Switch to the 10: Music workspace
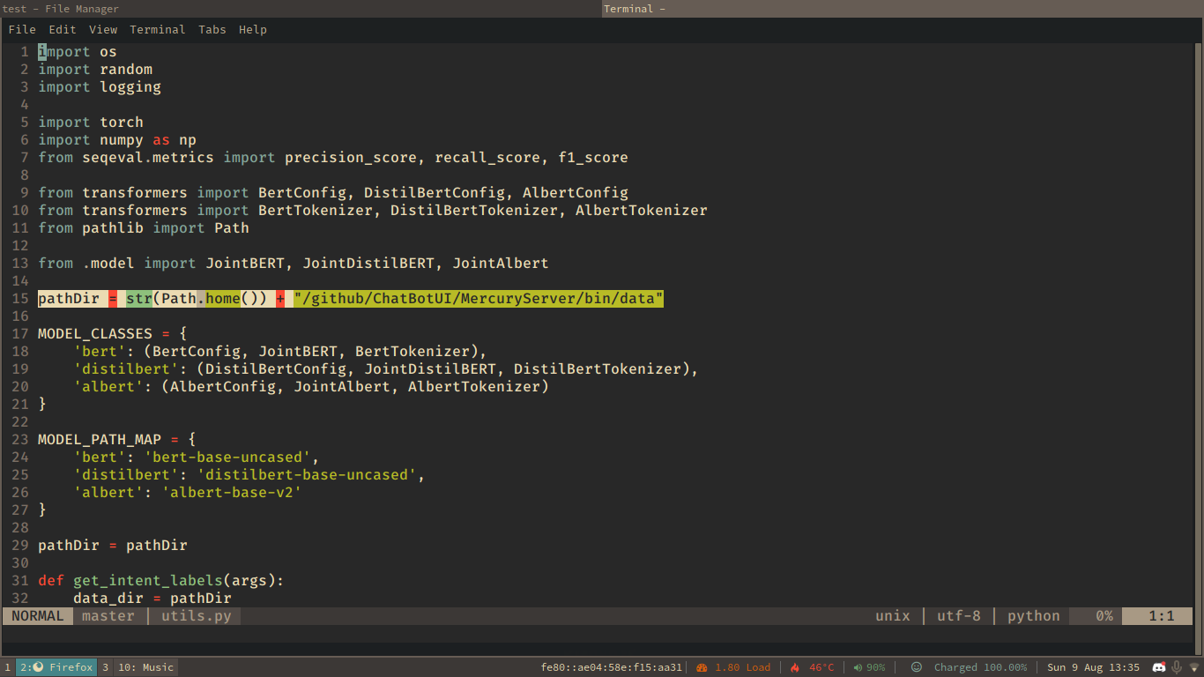This screenshot has height=677, width=1204. (146, 667)
